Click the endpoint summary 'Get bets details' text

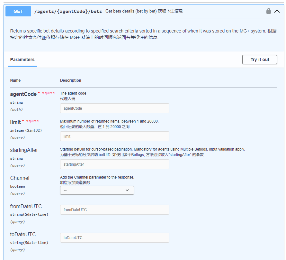(x=144, y=11)
